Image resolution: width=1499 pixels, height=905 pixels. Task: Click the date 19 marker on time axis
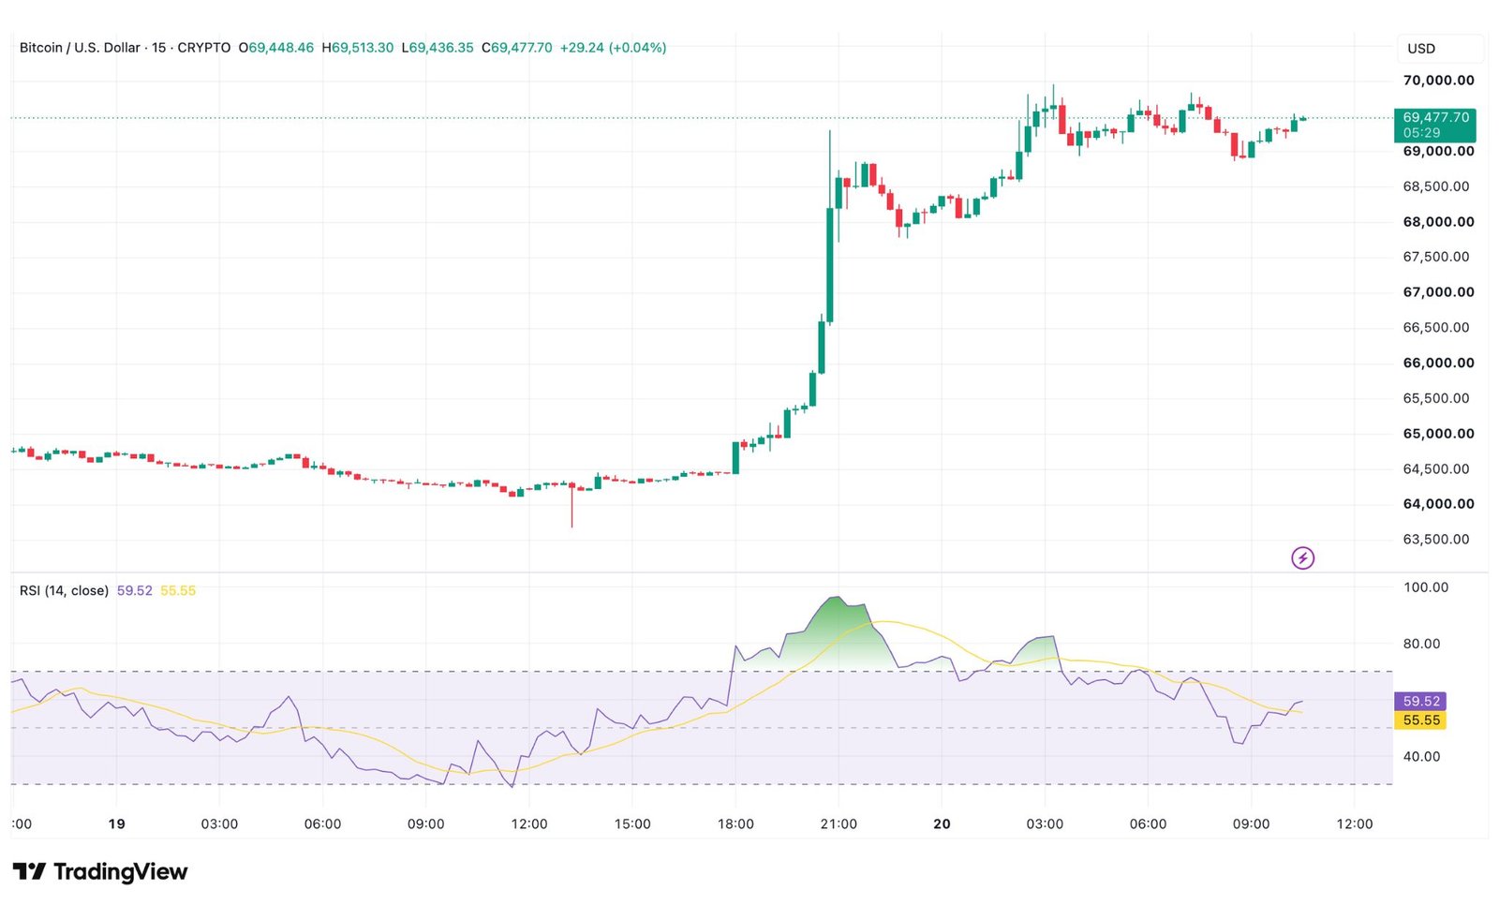tap(116, 824)
